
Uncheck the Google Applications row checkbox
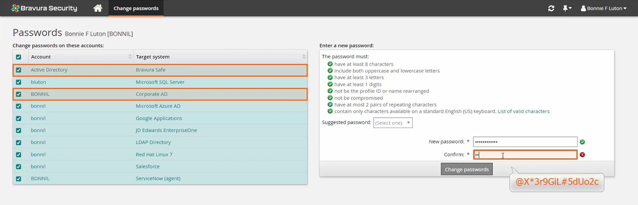(x=18, y=118)
